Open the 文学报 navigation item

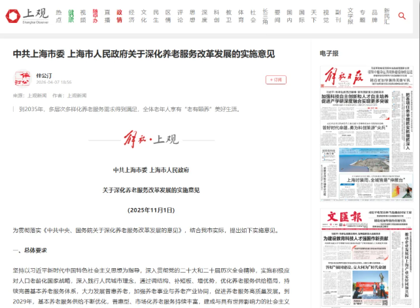point(351,16)
